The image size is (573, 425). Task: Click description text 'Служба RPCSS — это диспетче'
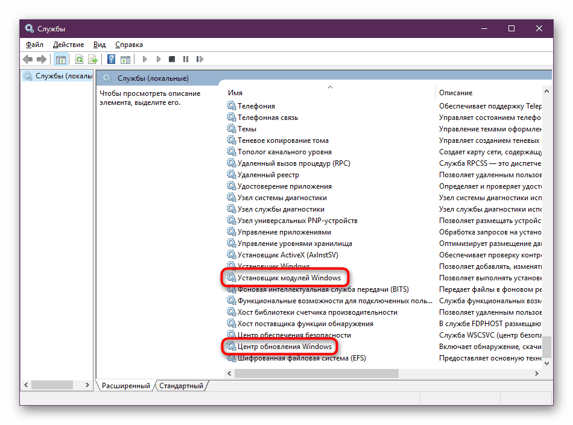coord(490,163)
